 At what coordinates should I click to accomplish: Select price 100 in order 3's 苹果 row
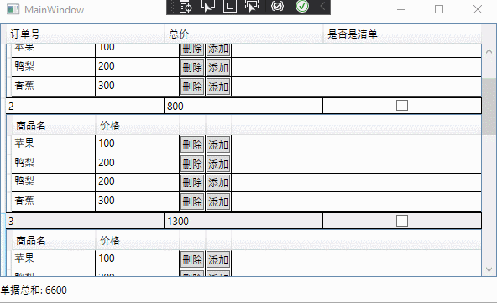(137, 259)
